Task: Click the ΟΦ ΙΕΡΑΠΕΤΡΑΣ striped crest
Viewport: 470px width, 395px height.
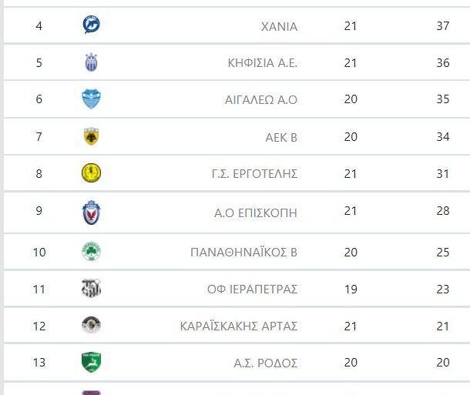Action: point(91,289)
